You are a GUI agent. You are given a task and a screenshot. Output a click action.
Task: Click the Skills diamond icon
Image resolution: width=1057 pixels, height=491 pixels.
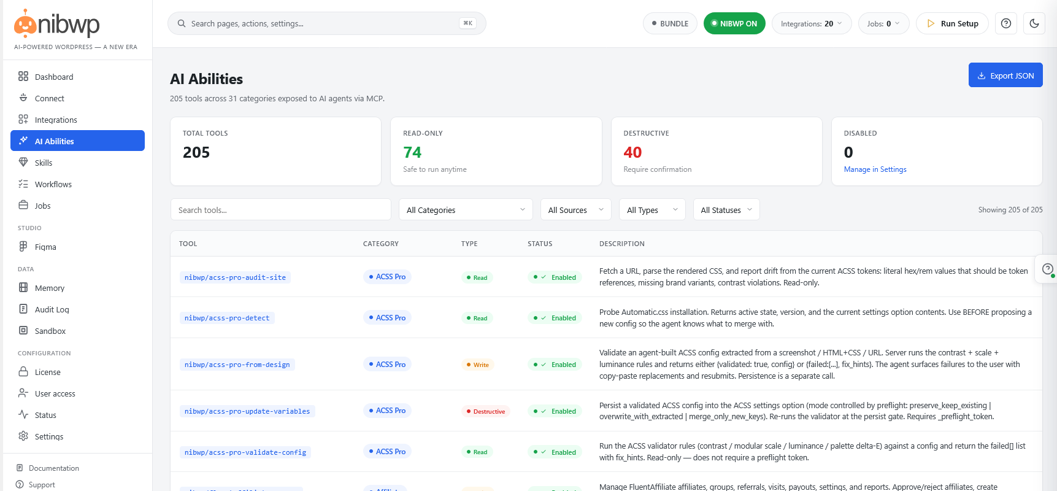click(x=23, y=162)
